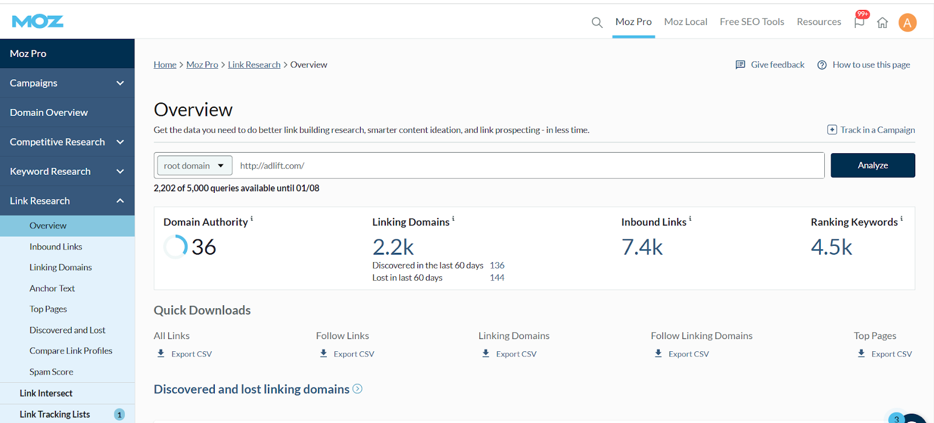Viewport: 934px width, 423px height.
Task: Click the Discovered and lost linking domains heading
Action: (x=252, y=389)
